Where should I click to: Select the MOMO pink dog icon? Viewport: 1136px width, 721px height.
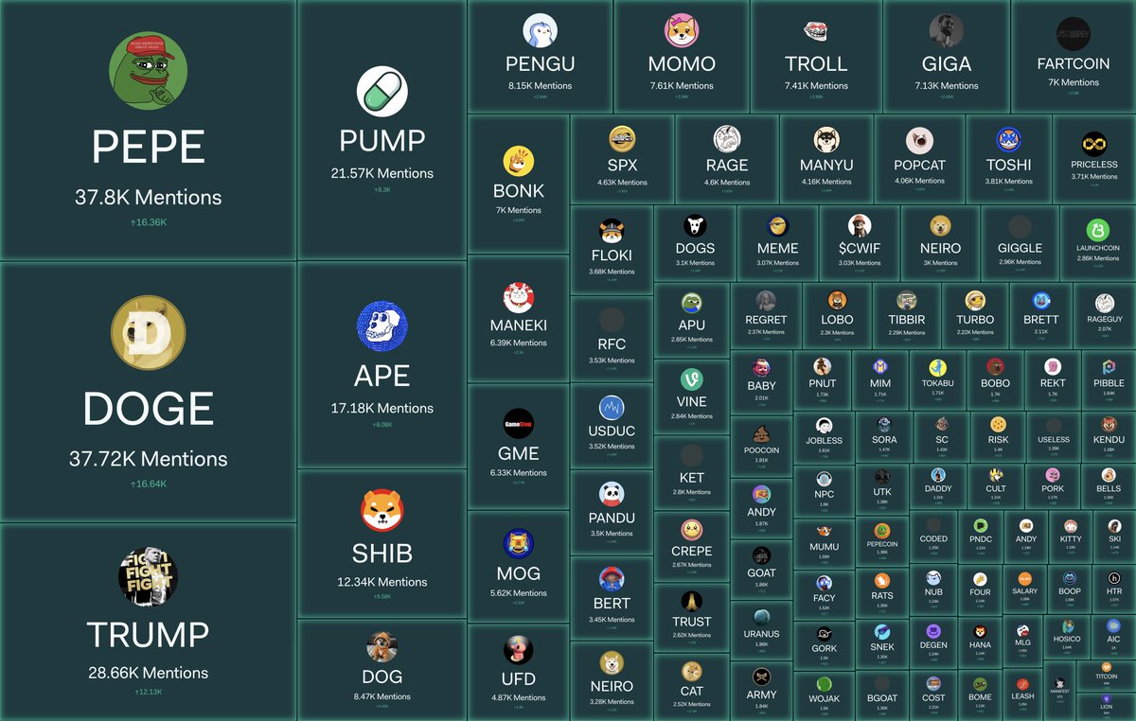[682, 31]
